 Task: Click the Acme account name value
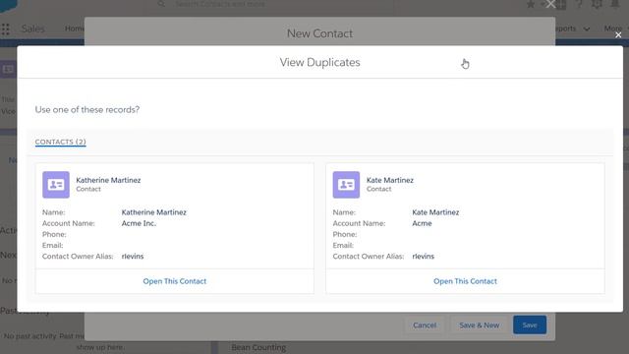point(422,223)
